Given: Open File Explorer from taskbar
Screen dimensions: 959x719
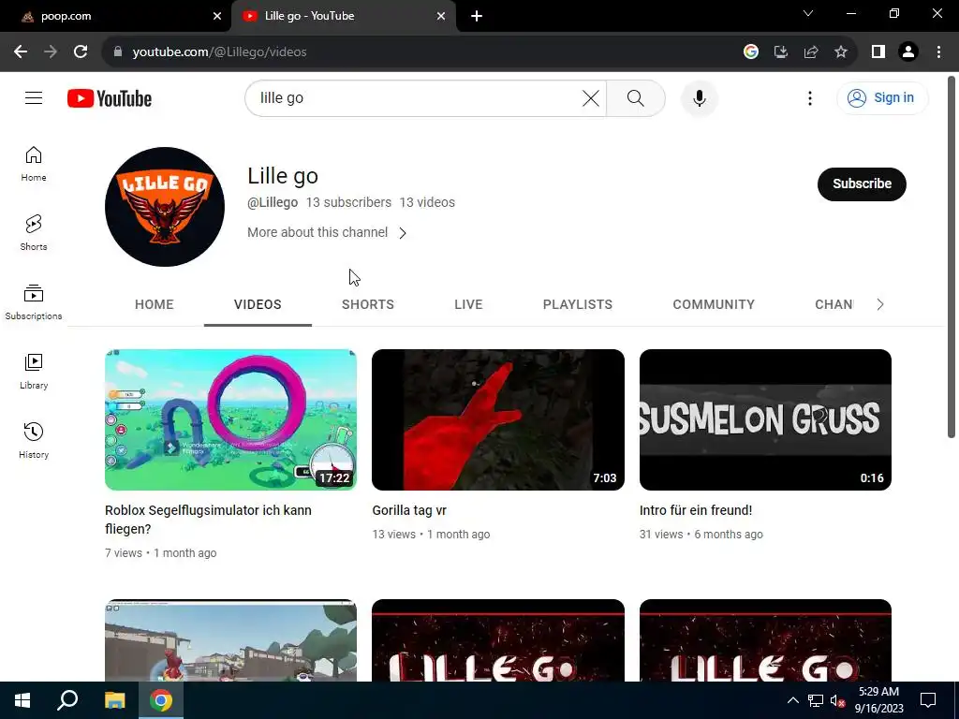Looking at the screenshot, I should click(114, 700).
